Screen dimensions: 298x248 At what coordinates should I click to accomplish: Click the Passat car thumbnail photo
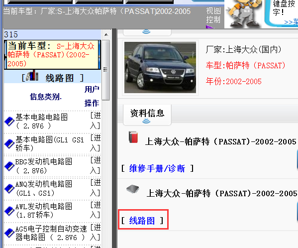(x=160, y=68)
